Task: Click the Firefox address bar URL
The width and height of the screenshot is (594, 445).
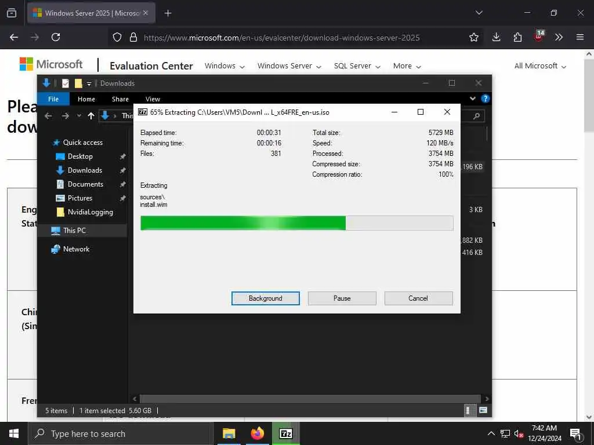Action: click(281, 38)
